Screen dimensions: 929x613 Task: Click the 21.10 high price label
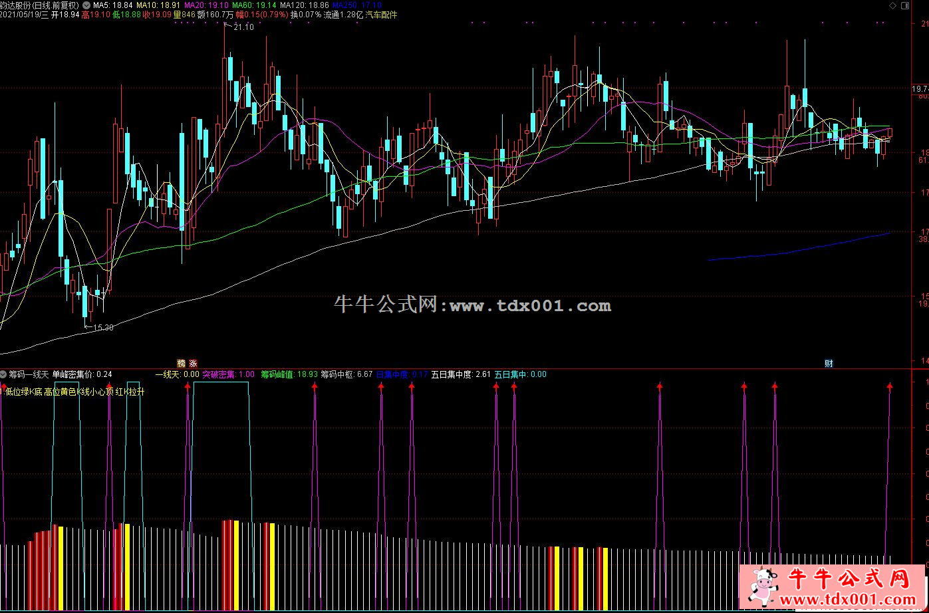click(x=243, y=27)
